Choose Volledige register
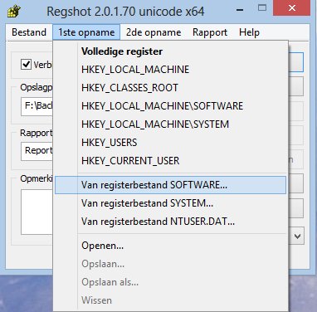The height and width of the screenshot is (312, 317). click(x=170, y=51)
